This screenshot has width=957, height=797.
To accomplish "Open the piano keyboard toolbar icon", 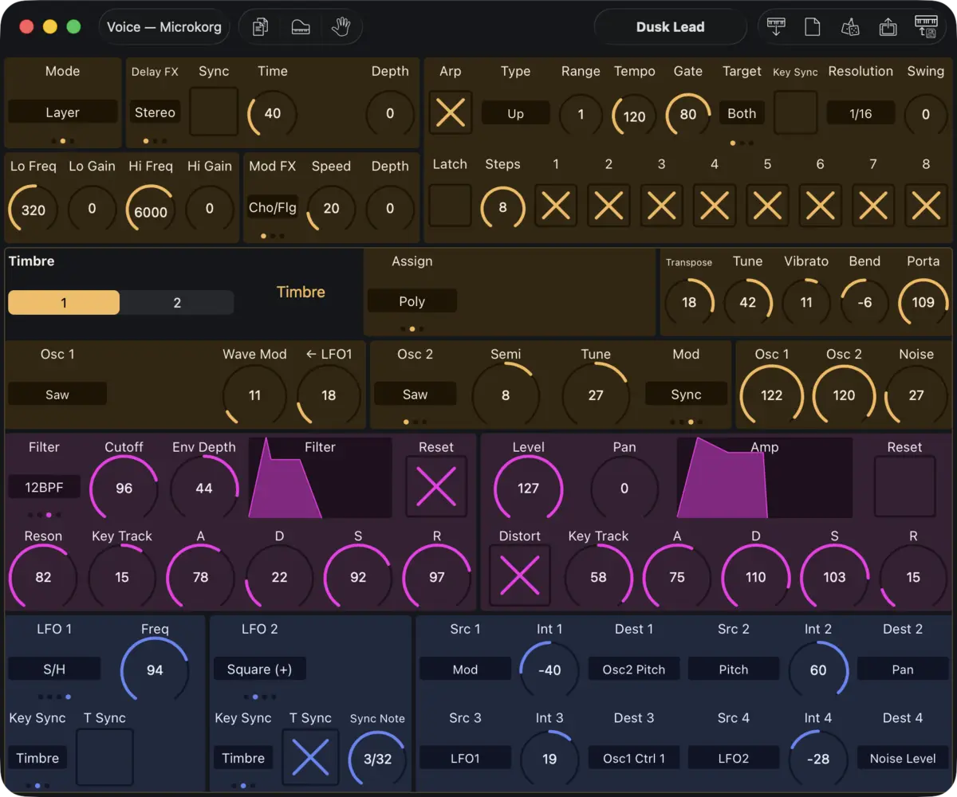I will pyautogui.click(x=301, y=27).
